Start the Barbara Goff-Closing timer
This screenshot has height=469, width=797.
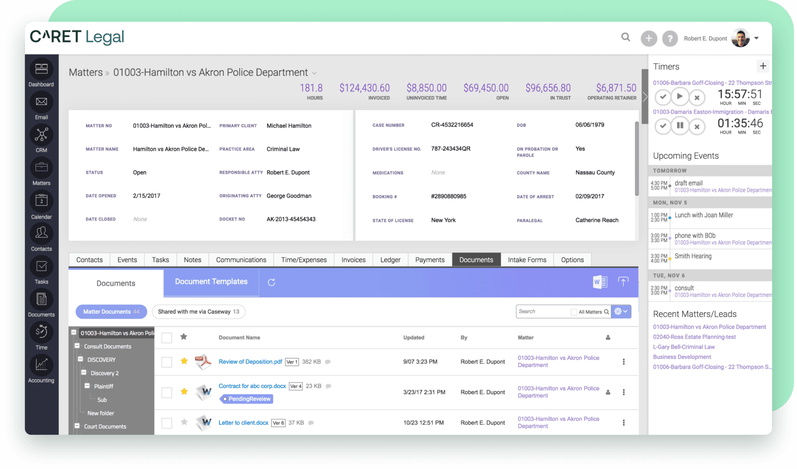click(x=680, y=96)
